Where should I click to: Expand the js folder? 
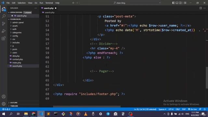click(13, 46)
